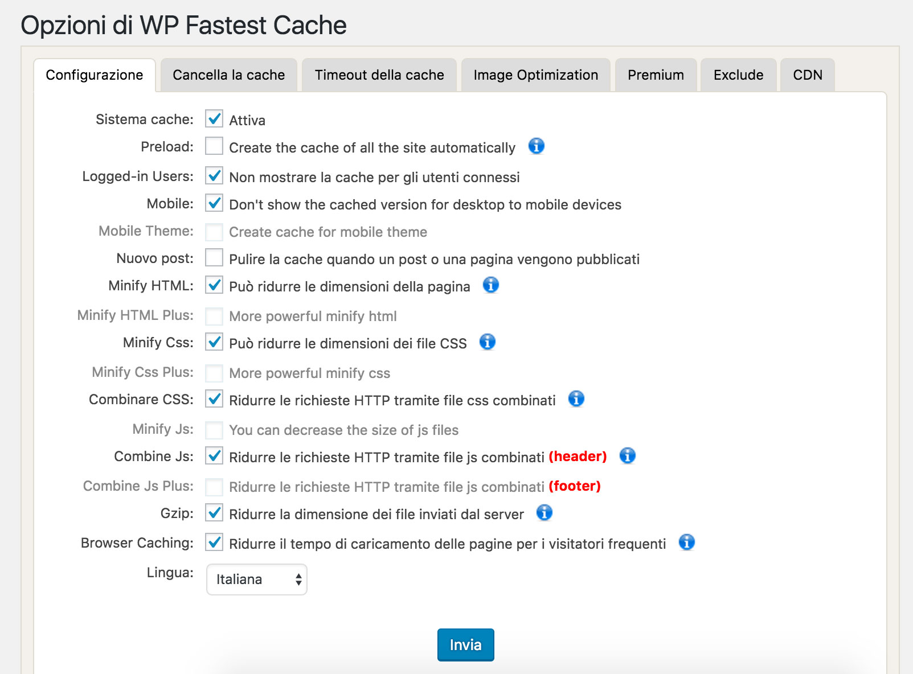Toggle the Mobile checkbox

pyautogui.click(x=214, y=203)
